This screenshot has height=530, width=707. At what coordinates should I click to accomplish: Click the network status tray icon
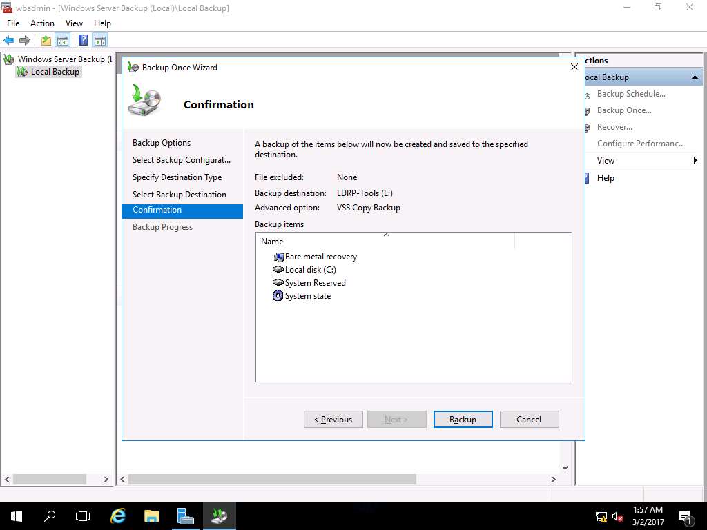(x=601, y=517)
